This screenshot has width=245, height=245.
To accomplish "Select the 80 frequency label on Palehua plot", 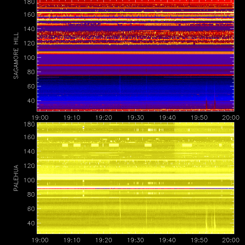I will click(31, 194).
